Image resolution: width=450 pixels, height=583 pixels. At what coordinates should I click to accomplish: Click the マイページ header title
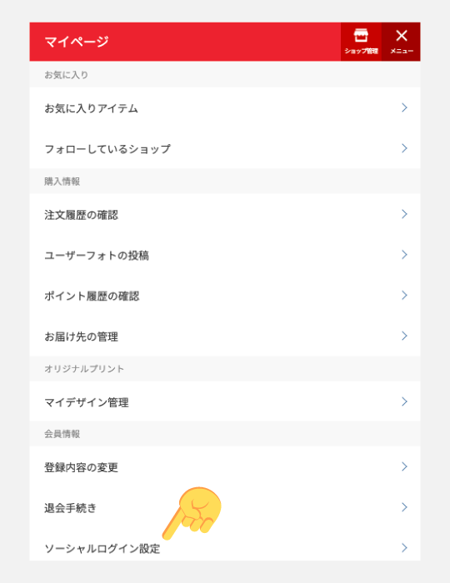[77, 42]
